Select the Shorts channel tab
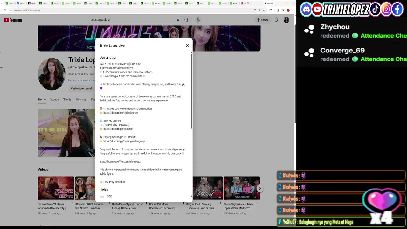Viewport: 407px width, 229px height. (x=67, y=99)
